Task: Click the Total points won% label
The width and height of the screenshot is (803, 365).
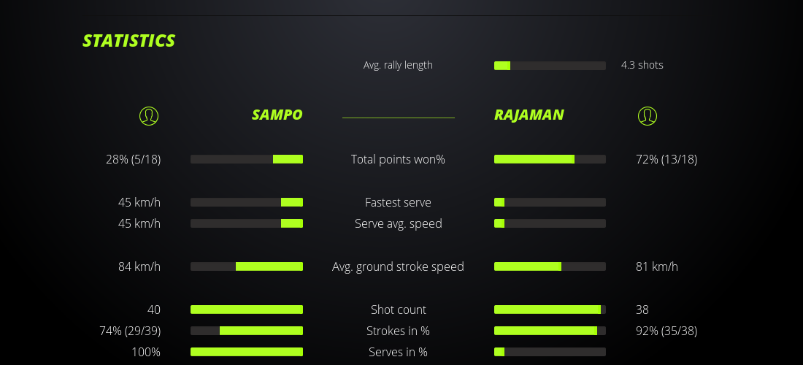Action: tap(398, 159)
